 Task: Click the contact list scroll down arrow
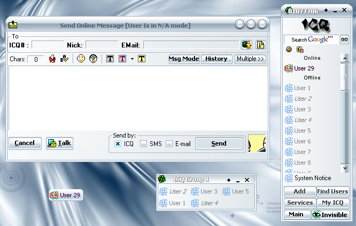(x=345, y=168)
